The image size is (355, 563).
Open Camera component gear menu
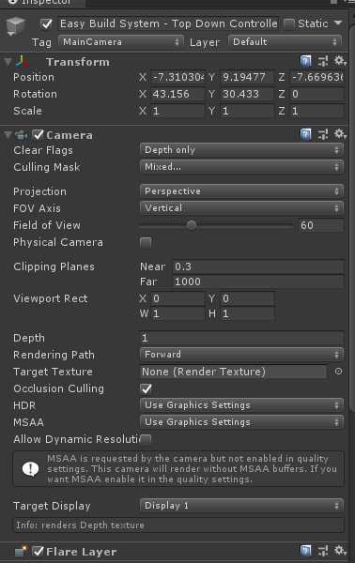pos(340,134)
